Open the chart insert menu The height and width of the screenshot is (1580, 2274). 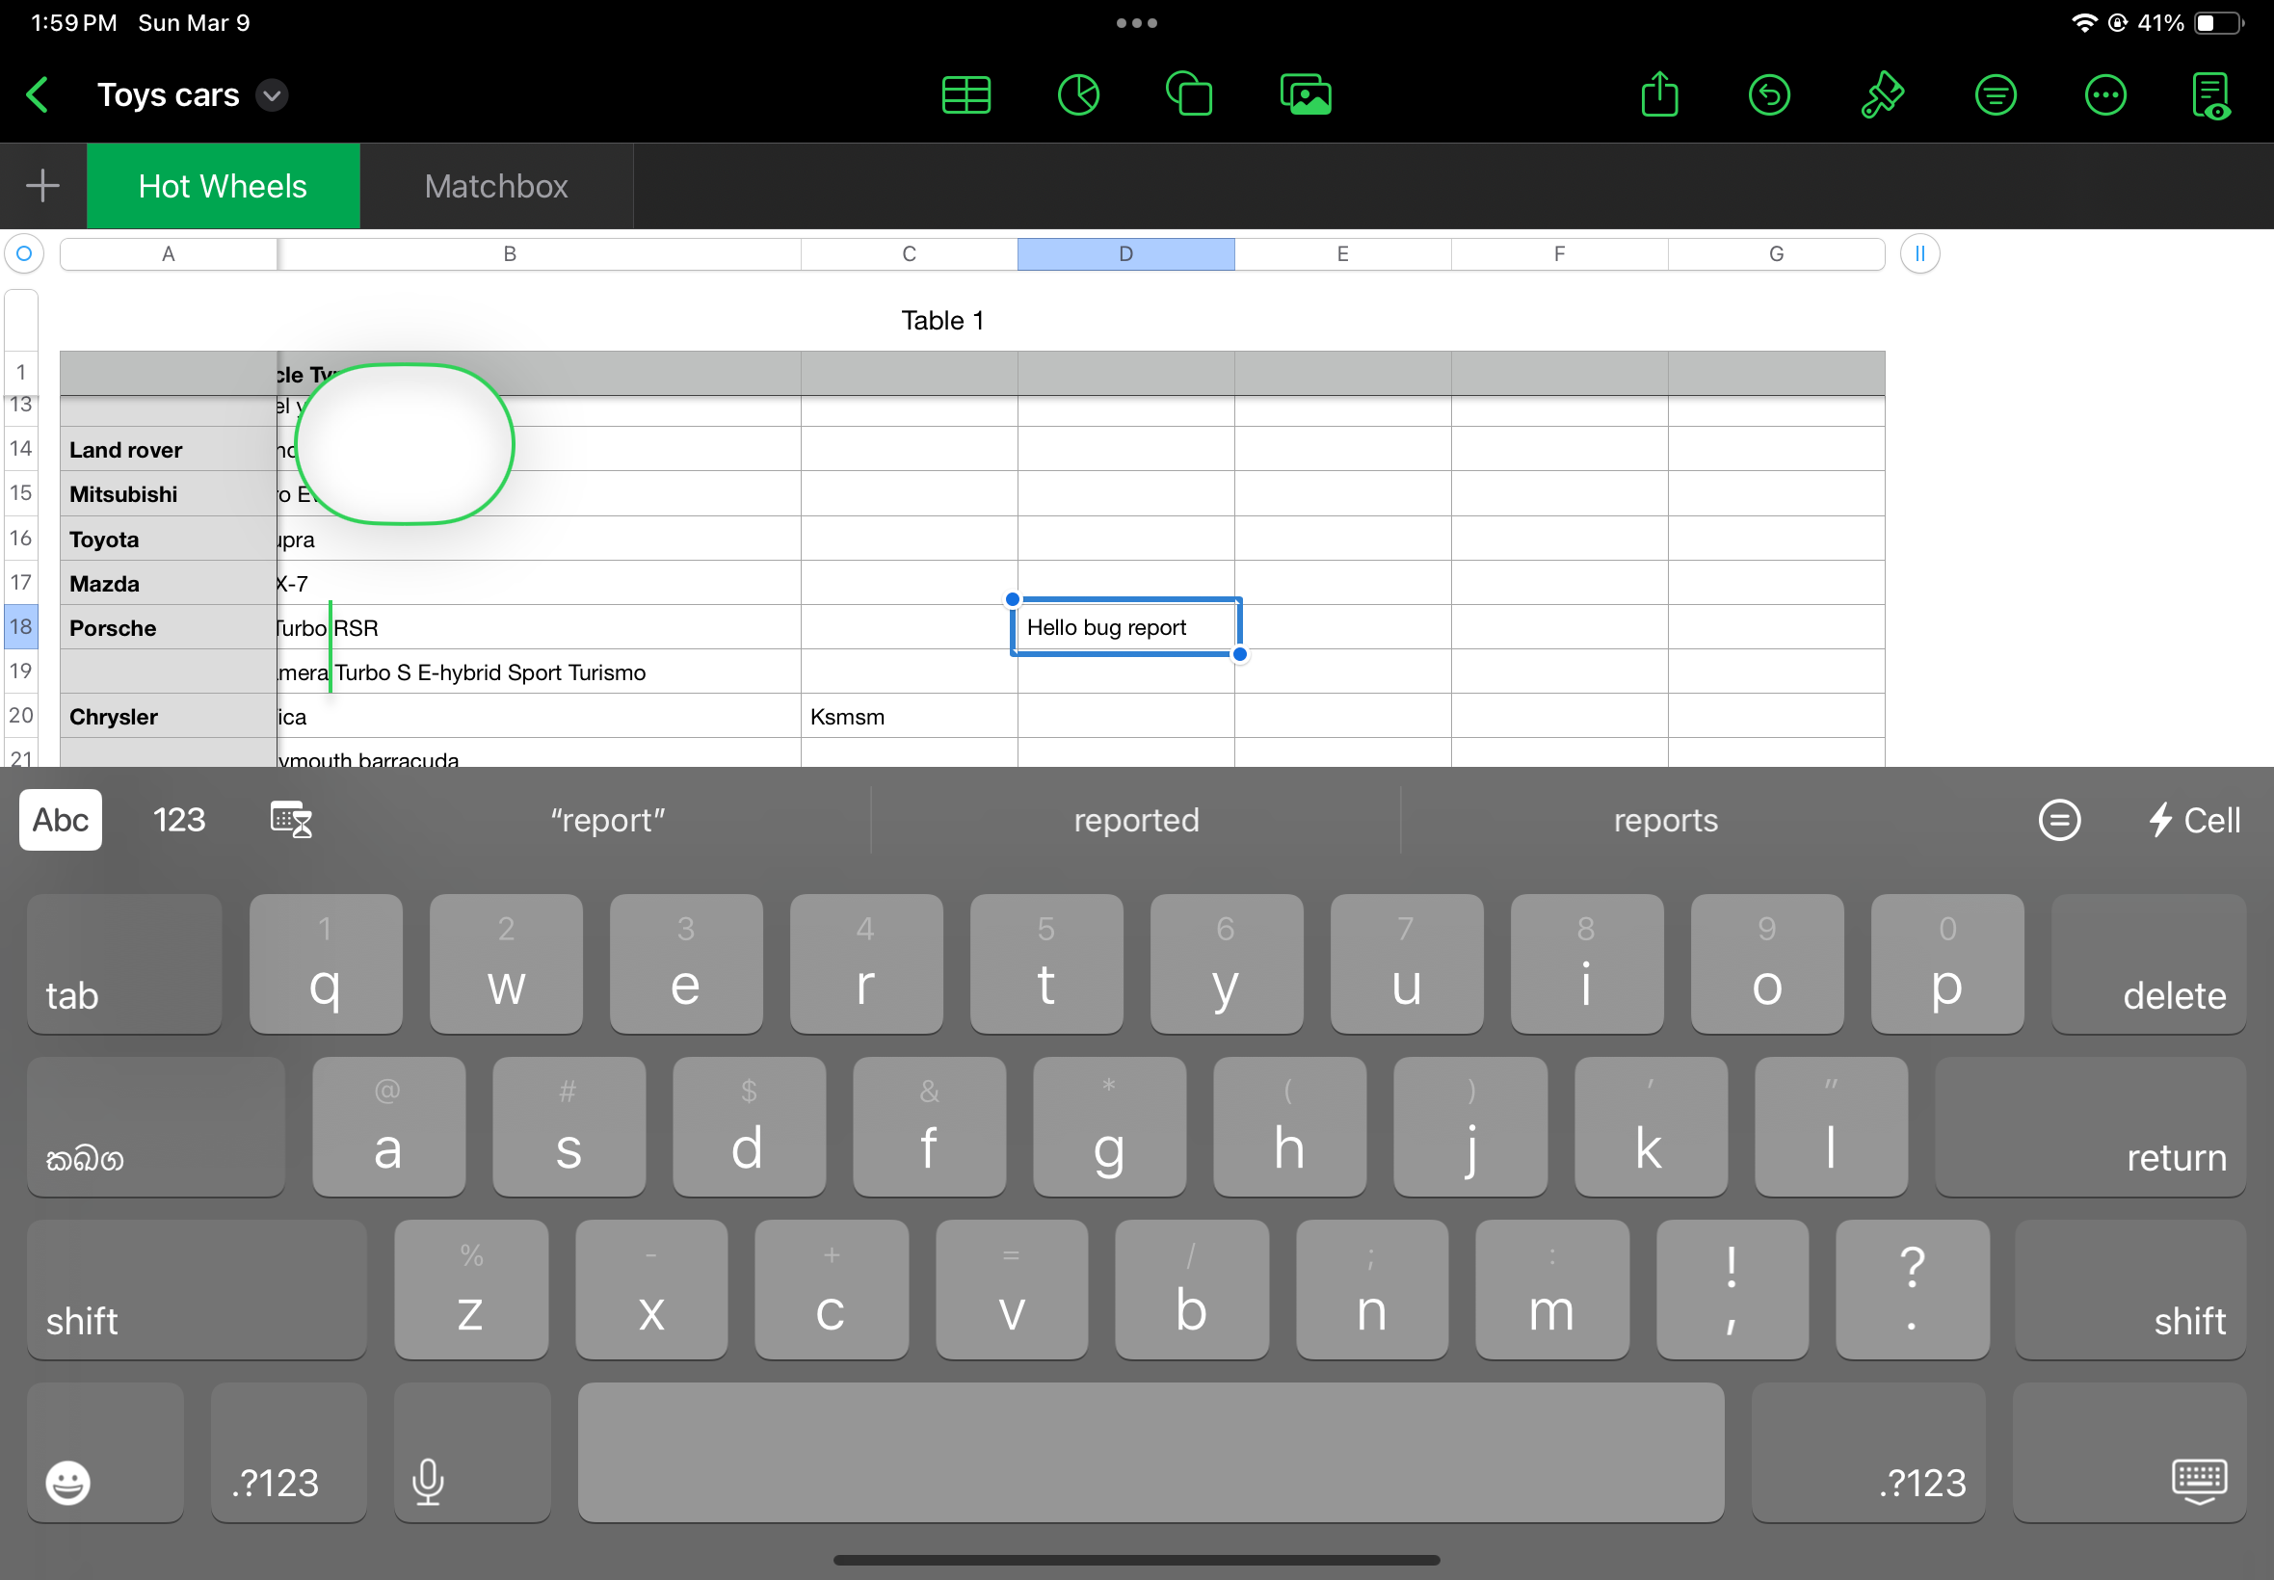(1078, 96)
